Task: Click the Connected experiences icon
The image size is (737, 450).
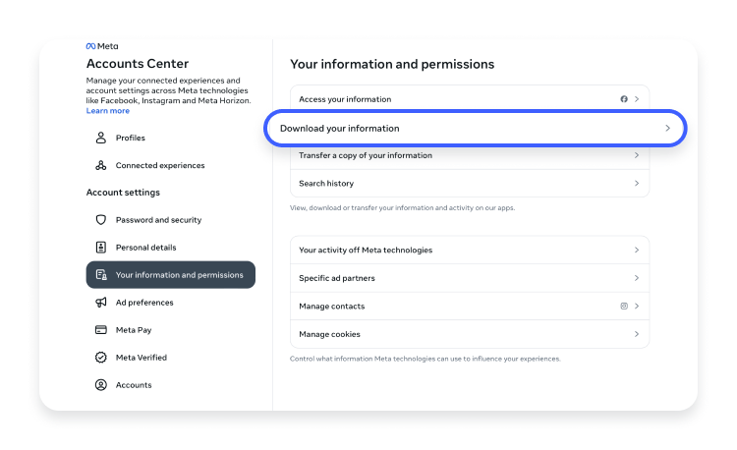Action: pos(100,165)
